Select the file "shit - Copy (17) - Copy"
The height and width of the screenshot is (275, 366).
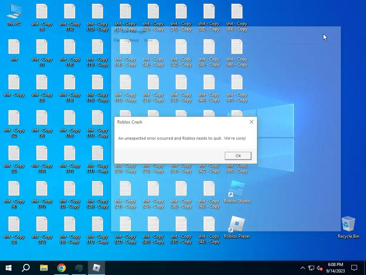[x=97, y=124]
